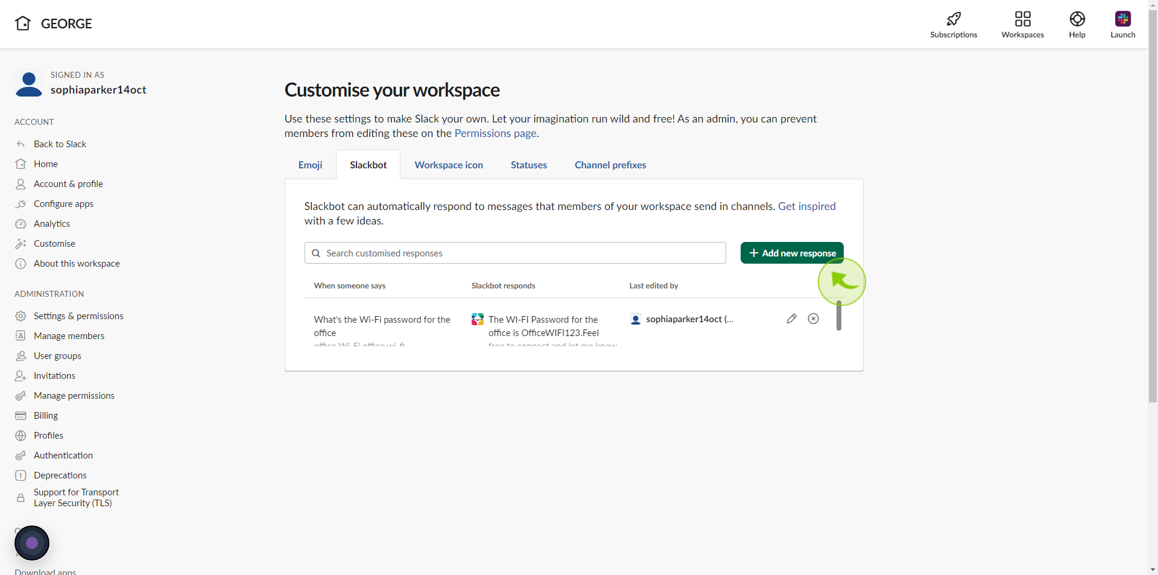Click the Customise wand icon

point(21,244)
